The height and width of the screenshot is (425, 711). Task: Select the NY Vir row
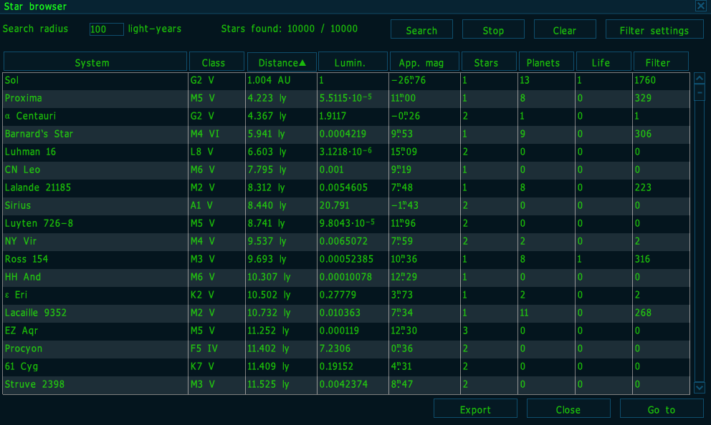[x=346, y=241]
